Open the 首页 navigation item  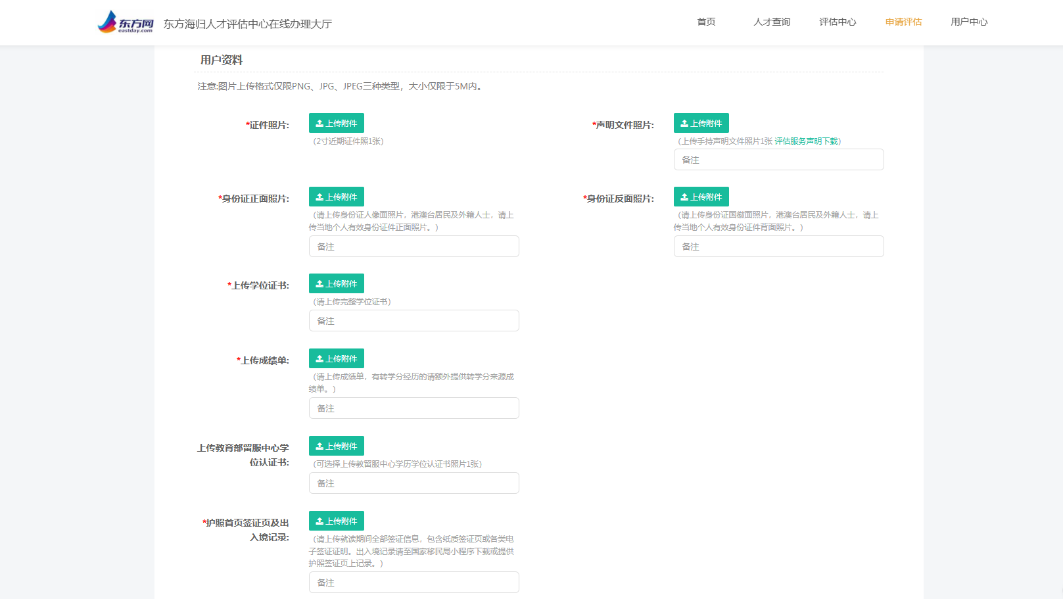(x=706, y=22)
